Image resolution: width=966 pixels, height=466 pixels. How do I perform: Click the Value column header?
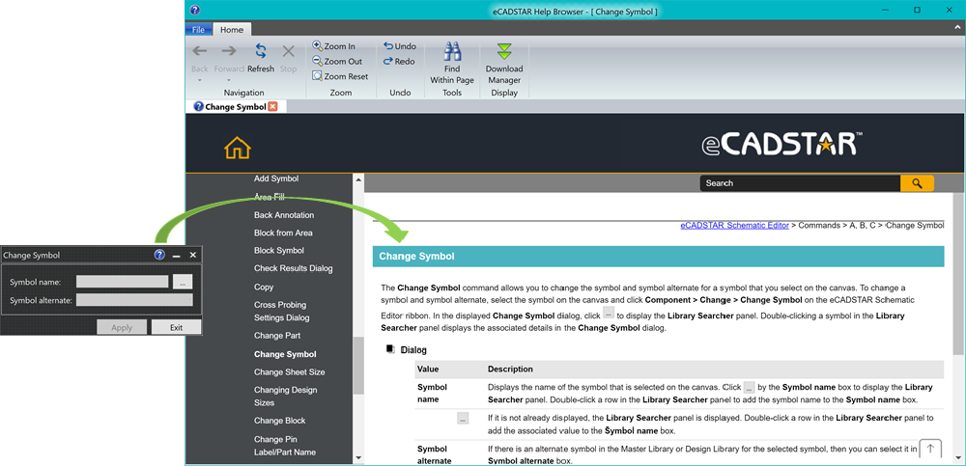(428, 370)
